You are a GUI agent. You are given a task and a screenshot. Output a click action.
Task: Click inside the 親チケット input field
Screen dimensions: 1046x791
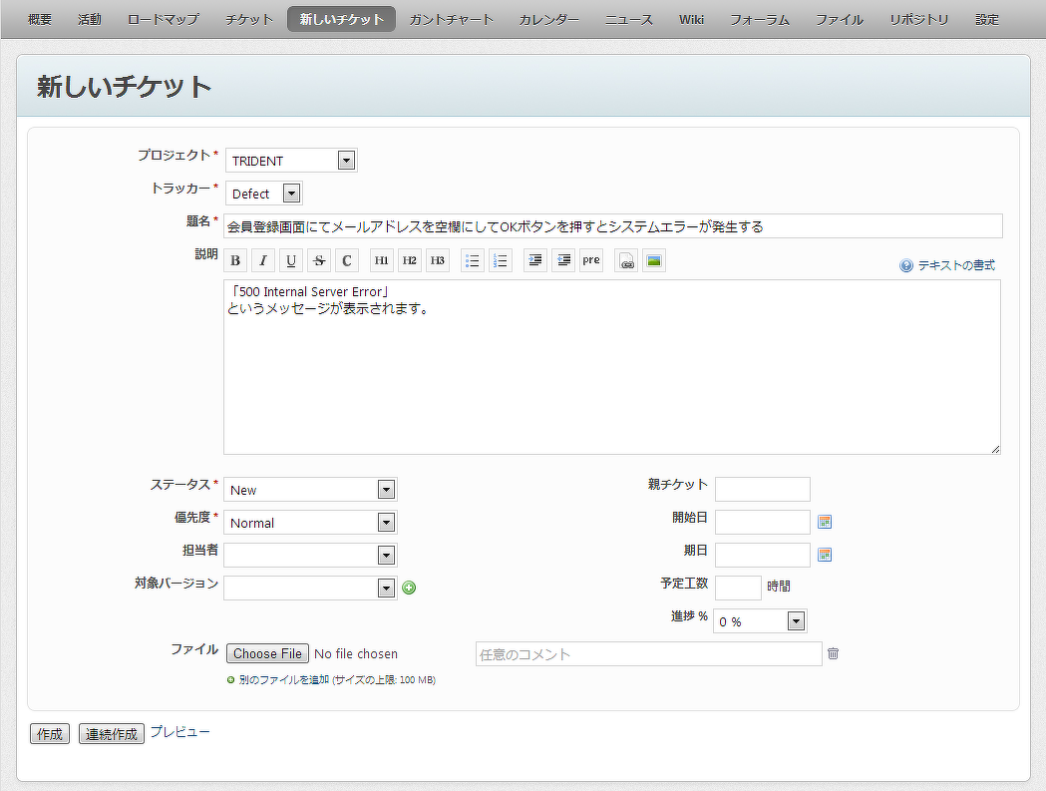pyautogui.click(x=763, y=489)
